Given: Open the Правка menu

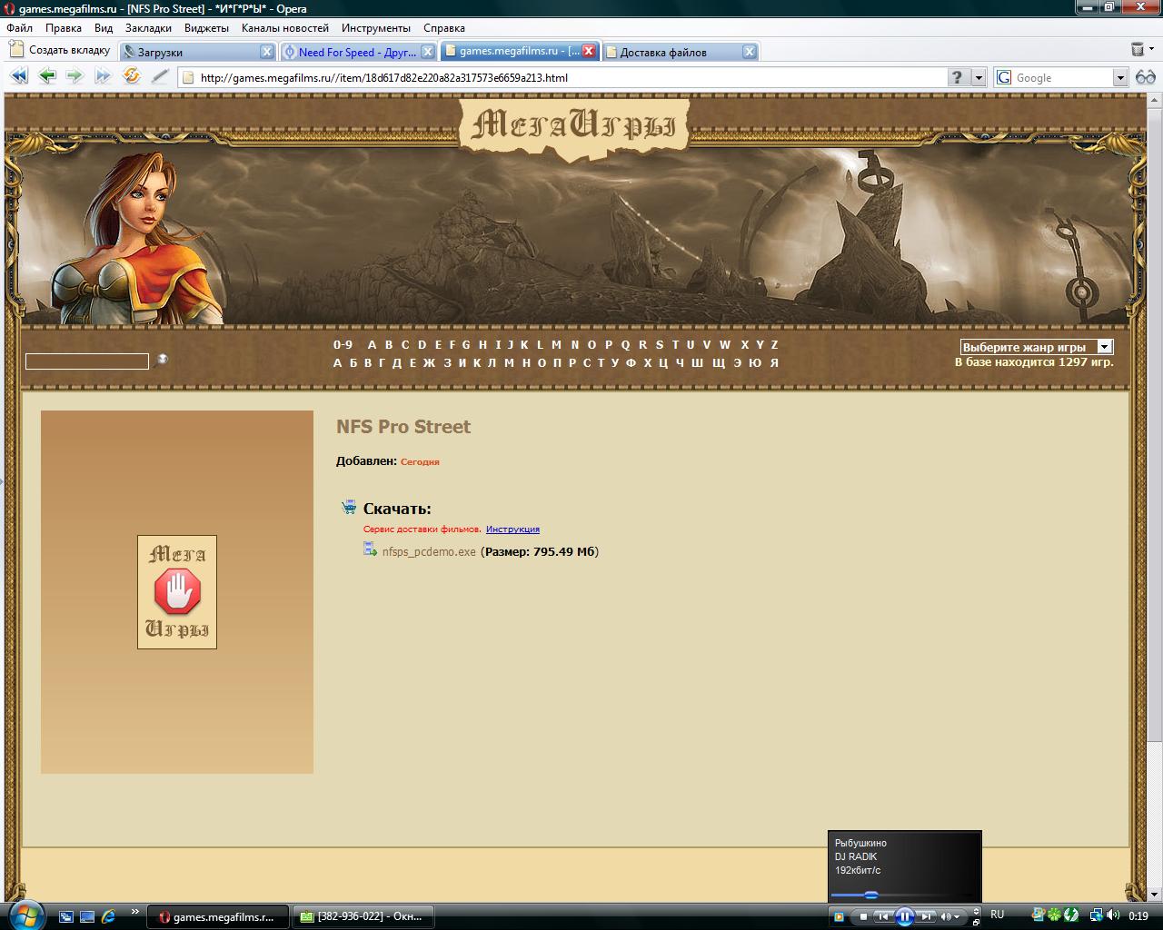Looking at the screenshot, I should [x=64, y=28].
